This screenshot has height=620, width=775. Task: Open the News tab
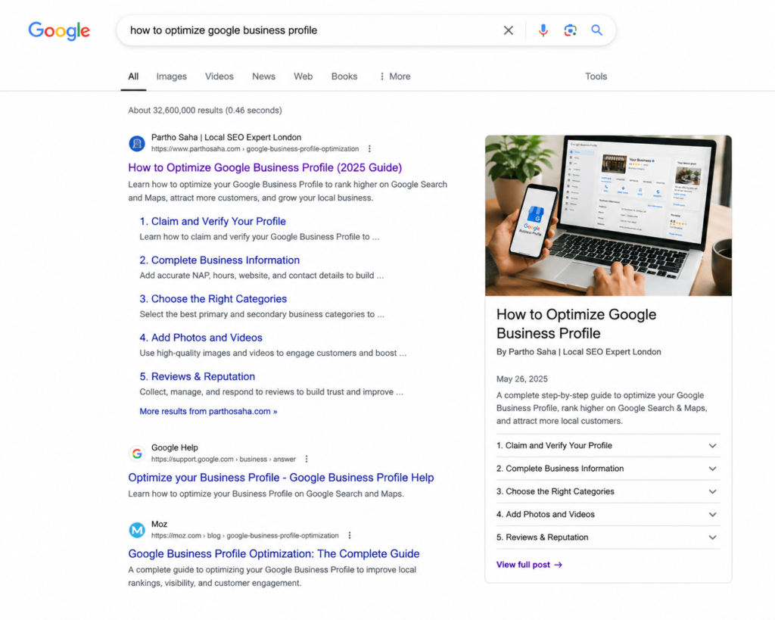pyautogui.click(x=263, y=76)
